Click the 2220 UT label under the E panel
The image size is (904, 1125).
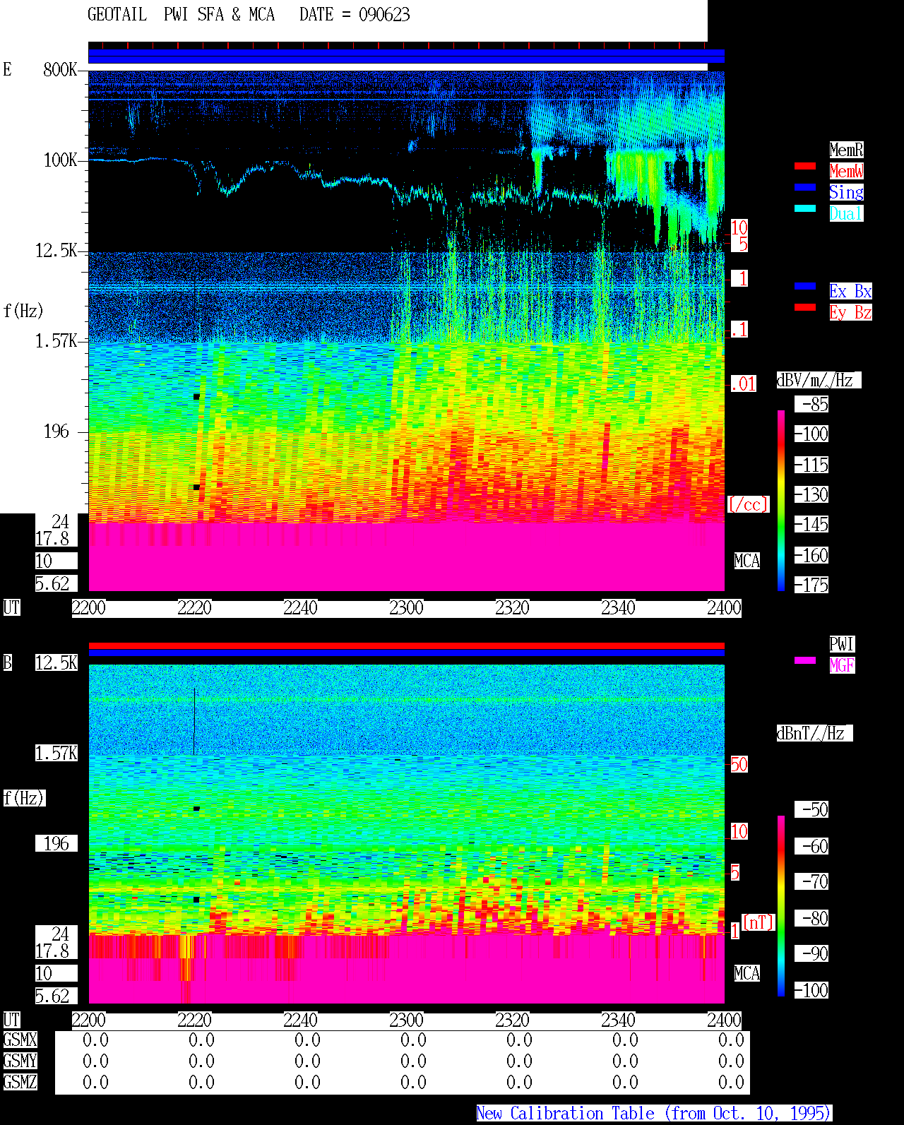[x=194, y=607]
